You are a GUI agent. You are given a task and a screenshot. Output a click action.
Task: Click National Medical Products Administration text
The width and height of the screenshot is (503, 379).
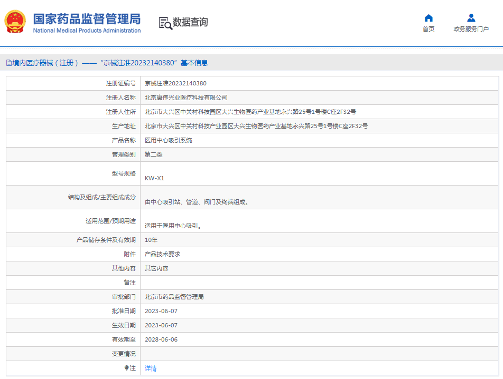pos(87,31)
